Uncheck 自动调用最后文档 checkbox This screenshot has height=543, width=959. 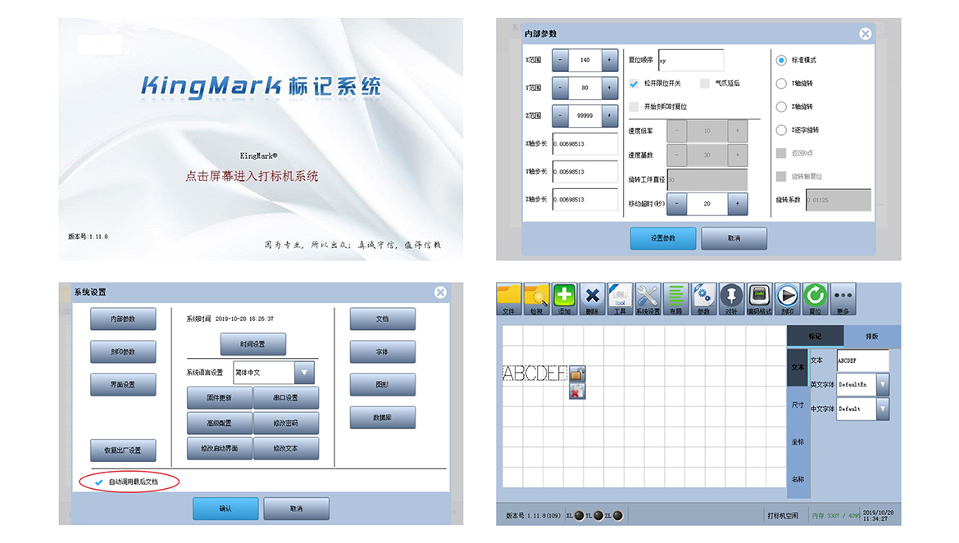coord(98,482)
